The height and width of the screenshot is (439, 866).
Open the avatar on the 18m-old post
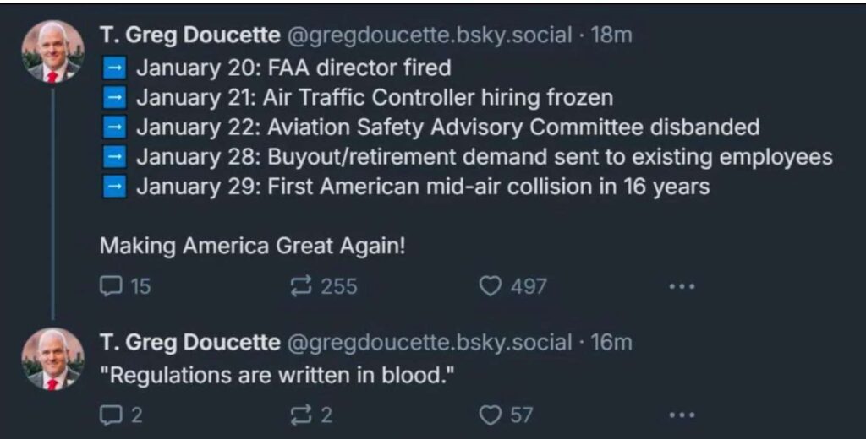click(x=52, y=51)
